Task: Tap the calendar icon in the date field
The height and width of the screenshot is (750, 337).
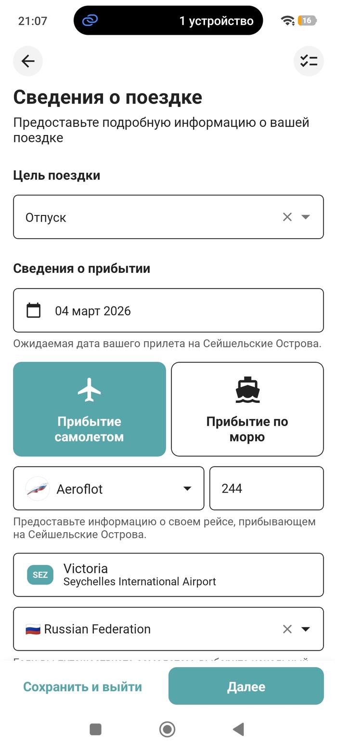Action: pyautogui.click(x=34, y=310)
